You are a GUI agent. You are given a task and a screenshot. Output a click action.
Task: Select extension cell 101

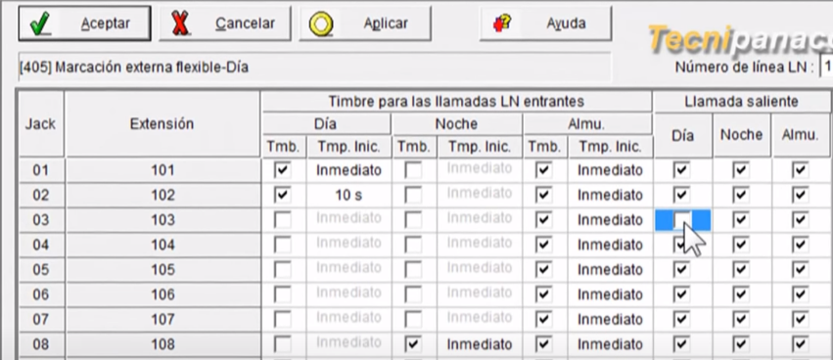(162, 170)
